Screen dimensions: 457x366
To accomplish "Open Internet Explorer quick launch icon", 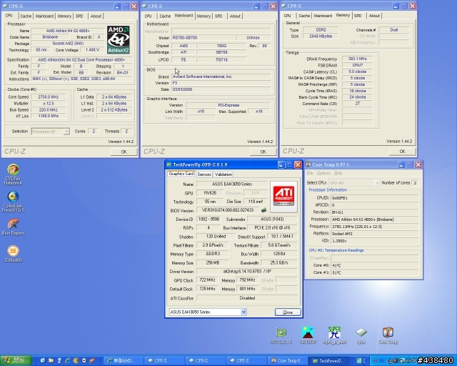I will [68, 361].
